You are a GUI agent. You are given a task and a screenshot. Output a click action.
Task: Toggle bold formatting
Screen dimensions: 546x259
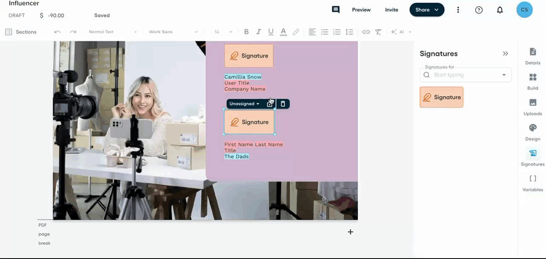click(246, 32)
